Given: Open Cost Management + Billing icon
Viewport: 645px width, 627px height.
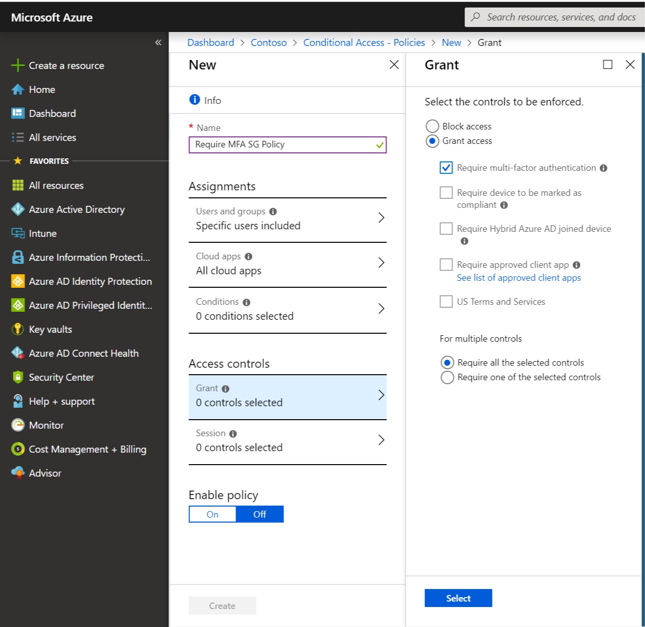Looking at the screenshot, I should click(x=18, y=449).
